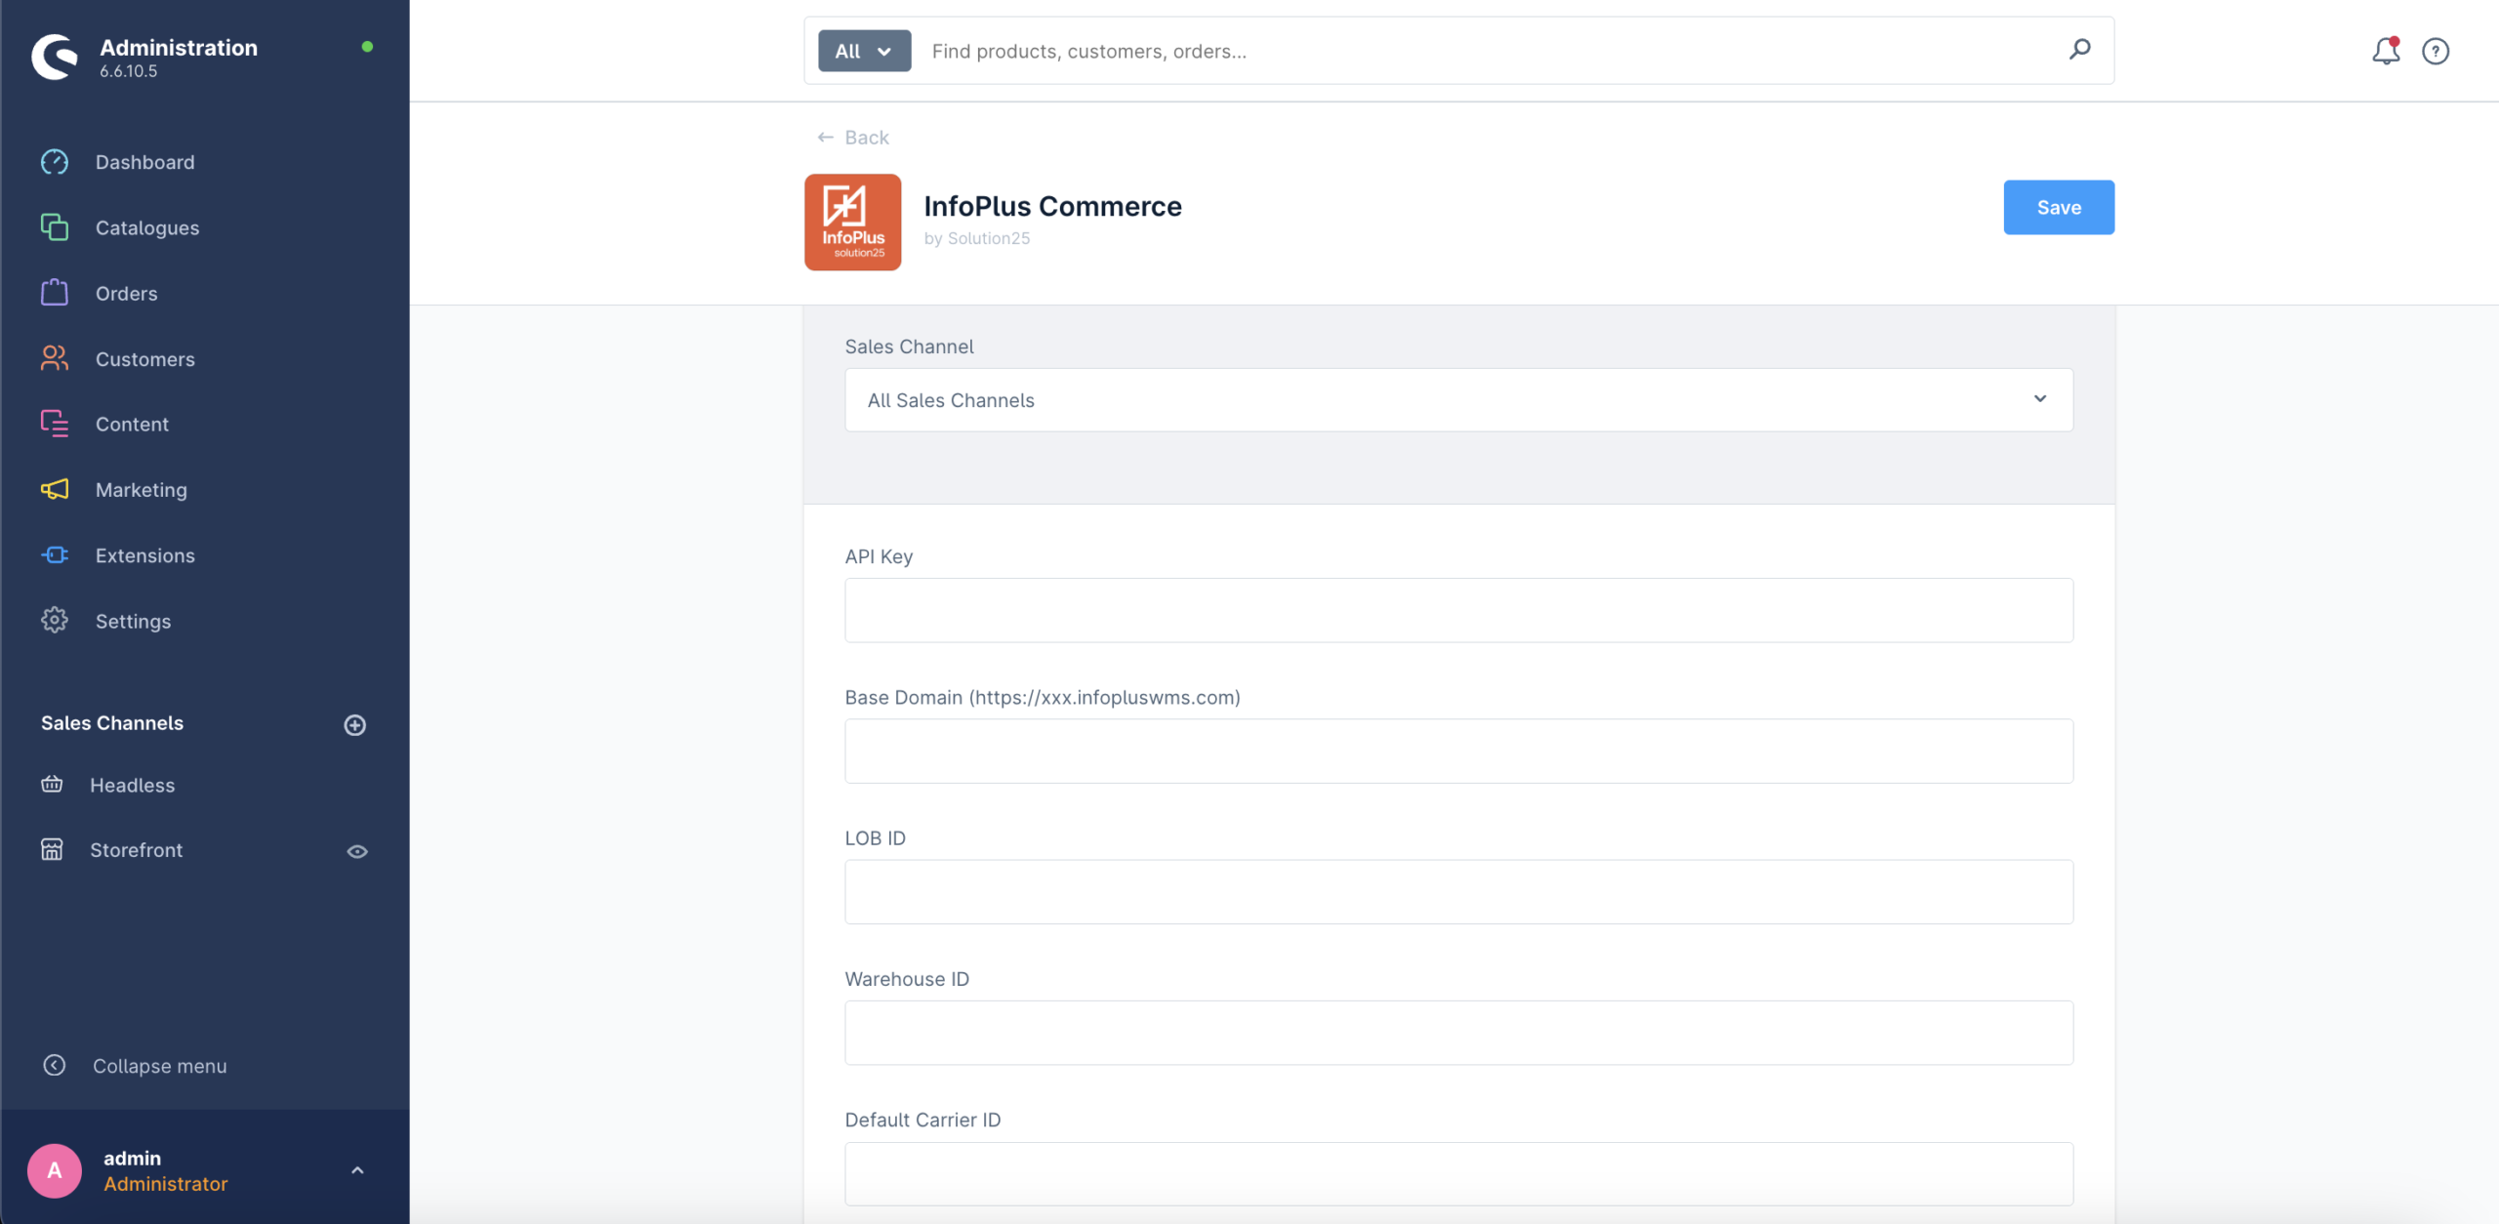Click the InfoPlus plugin logo thumbnail
Screen dimensions: 2499x1224
[x=852, y=222]
